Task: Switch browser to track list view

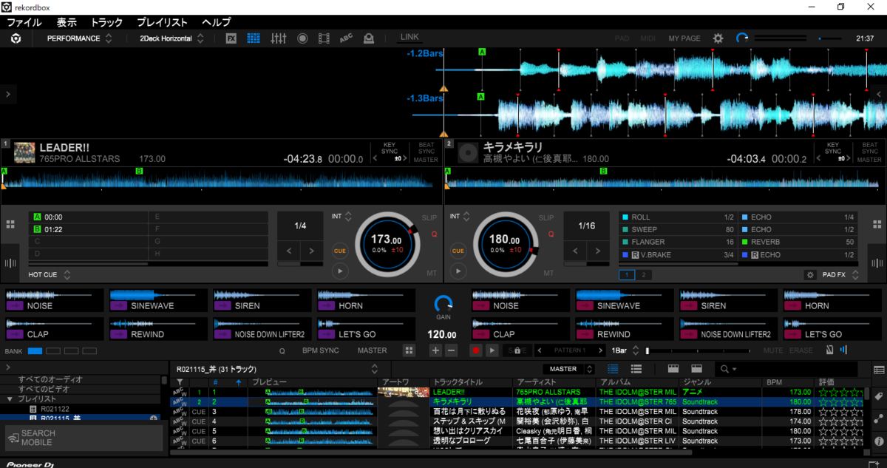Action: (x=613, y=368)
